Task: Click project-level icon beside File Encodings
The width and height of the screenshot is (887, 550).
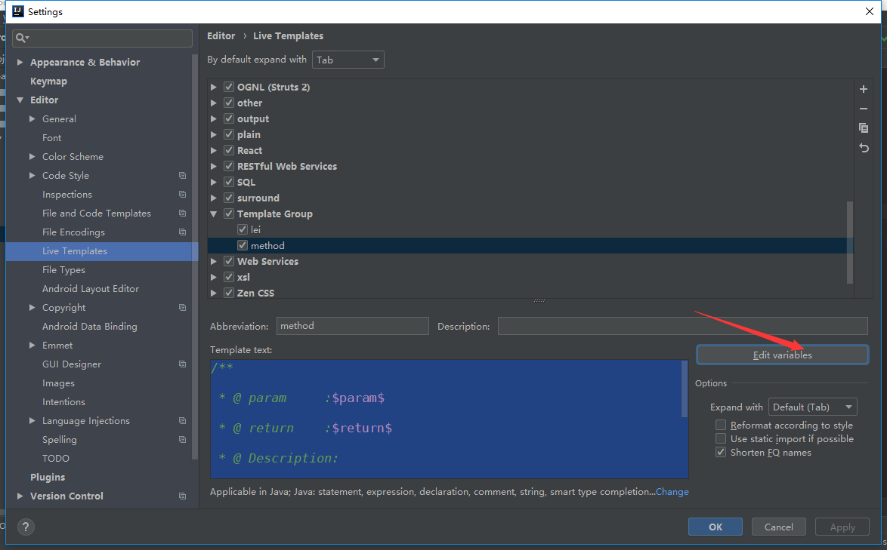Action: (x=182, y=232)
